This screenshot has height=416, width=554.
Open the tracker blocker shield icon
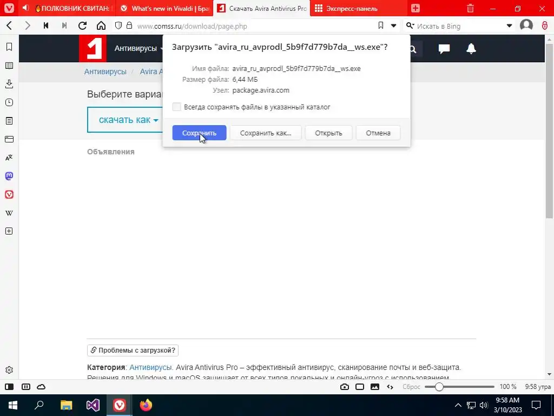tap(118, 25)
